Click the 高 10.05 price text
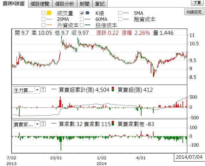 42,33
